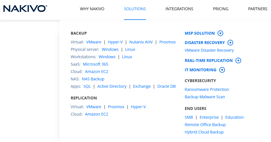The height and width of the screenshot is (142, 271).
Task: Open the Partners menu
Action: point(258,9)
